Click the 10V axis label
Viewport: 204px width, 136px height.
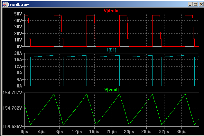click(x=18, y=40)
